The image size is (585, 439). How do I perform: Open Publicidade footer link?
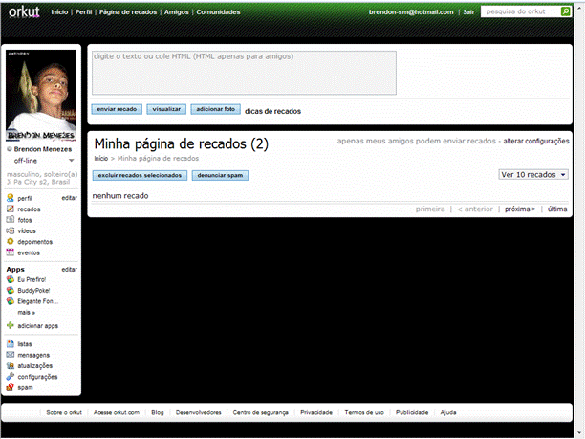[412, 412]
